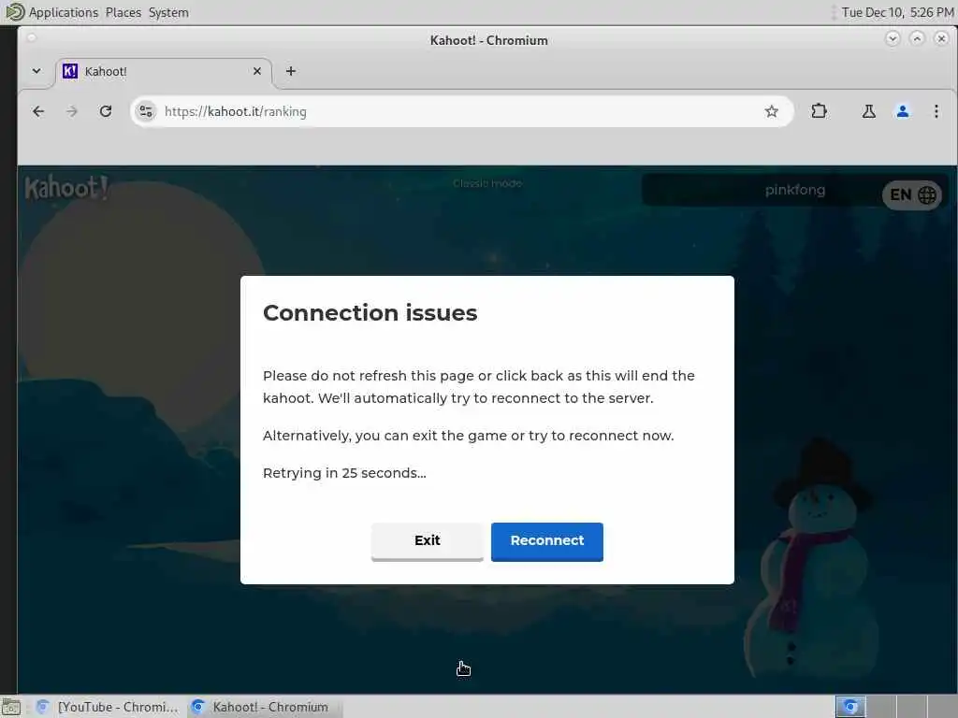Click the first workspace switcher cell
Screen dimensions: 958x718
[849, 707]
